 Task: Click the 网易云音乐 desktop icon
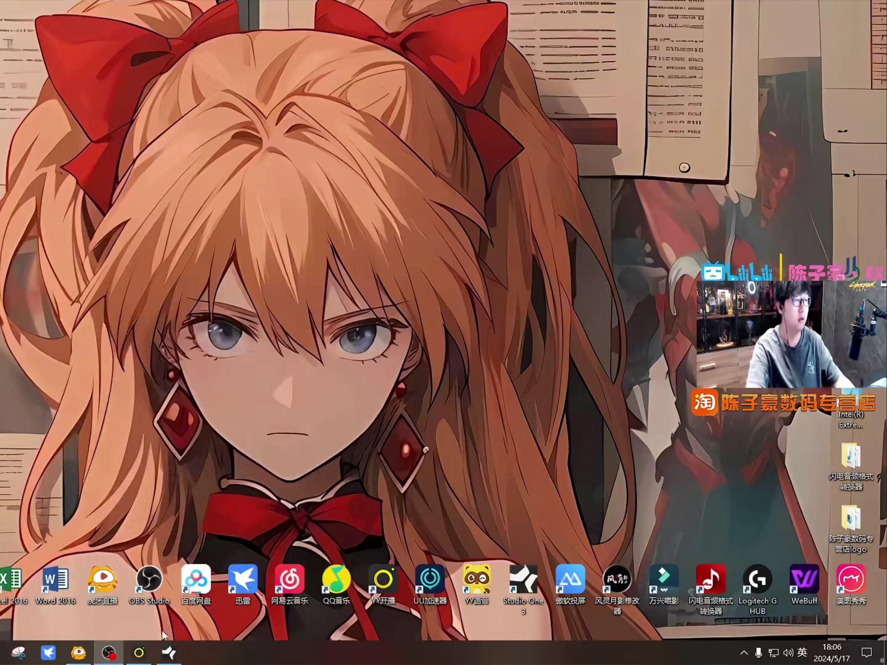289,584
